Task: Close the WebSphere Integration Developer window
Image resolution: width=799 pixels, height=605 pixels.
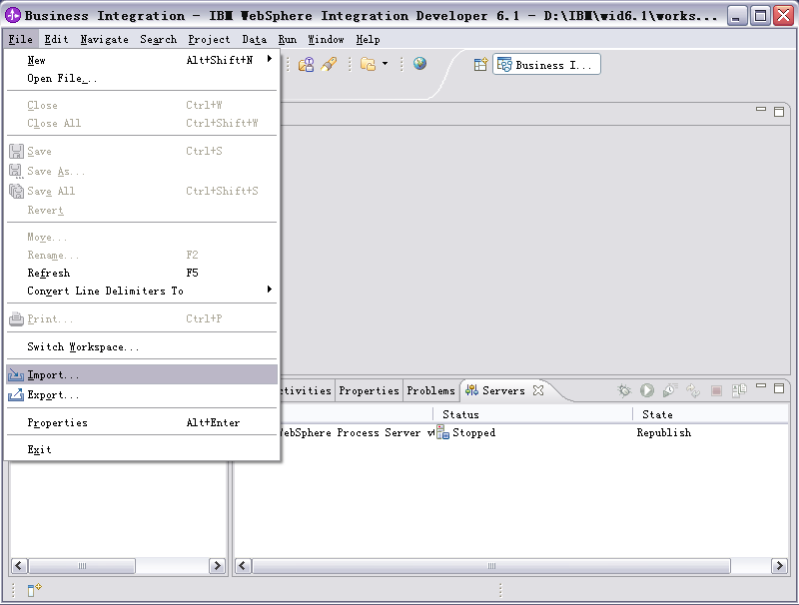Action: point(784,16)
